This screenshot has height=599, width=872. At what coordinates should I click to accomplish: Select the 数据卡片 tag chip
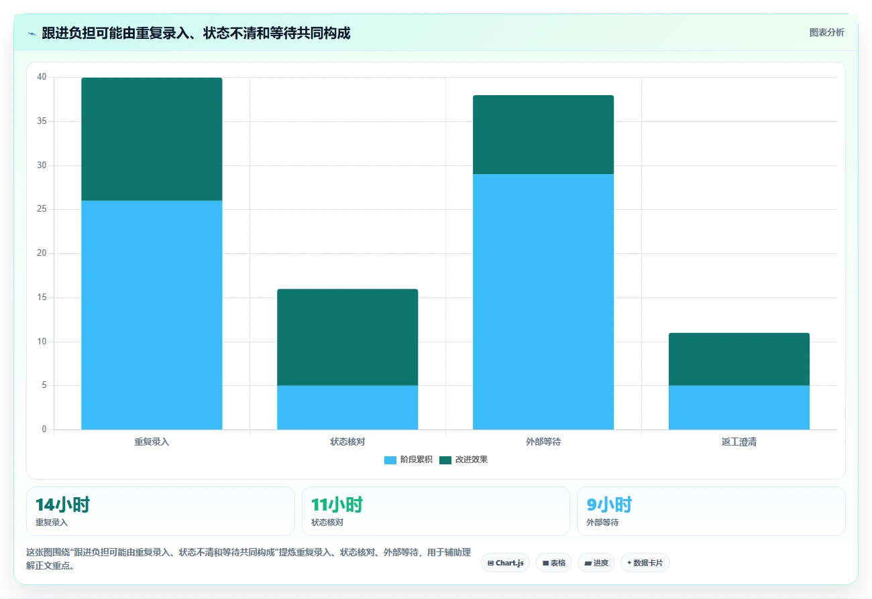pos(645,563)
